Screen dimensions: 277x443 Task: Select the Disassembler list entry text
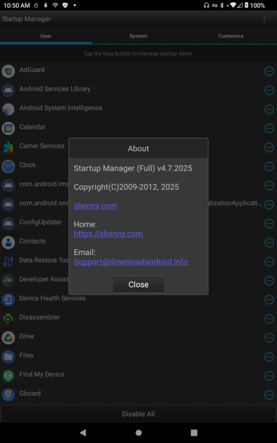coord(40,317)
